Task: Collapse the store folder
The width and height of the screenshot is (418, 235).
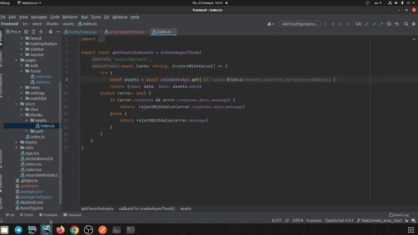Action: click(x=16, y=104)
